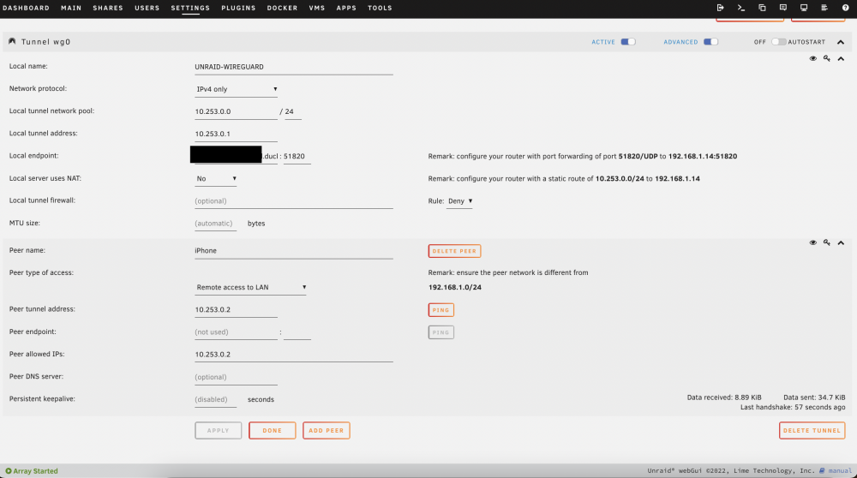Open the log icon in top bar
Viewport: 857px width, 478px height.
tap(824, 8)
